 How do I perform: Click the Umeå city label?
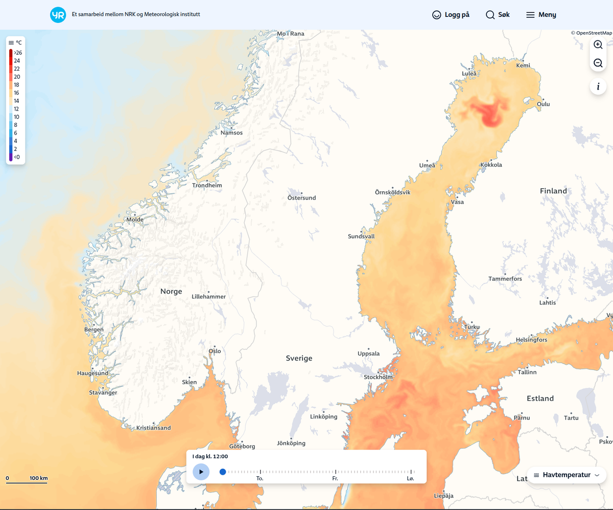(427, 165)
